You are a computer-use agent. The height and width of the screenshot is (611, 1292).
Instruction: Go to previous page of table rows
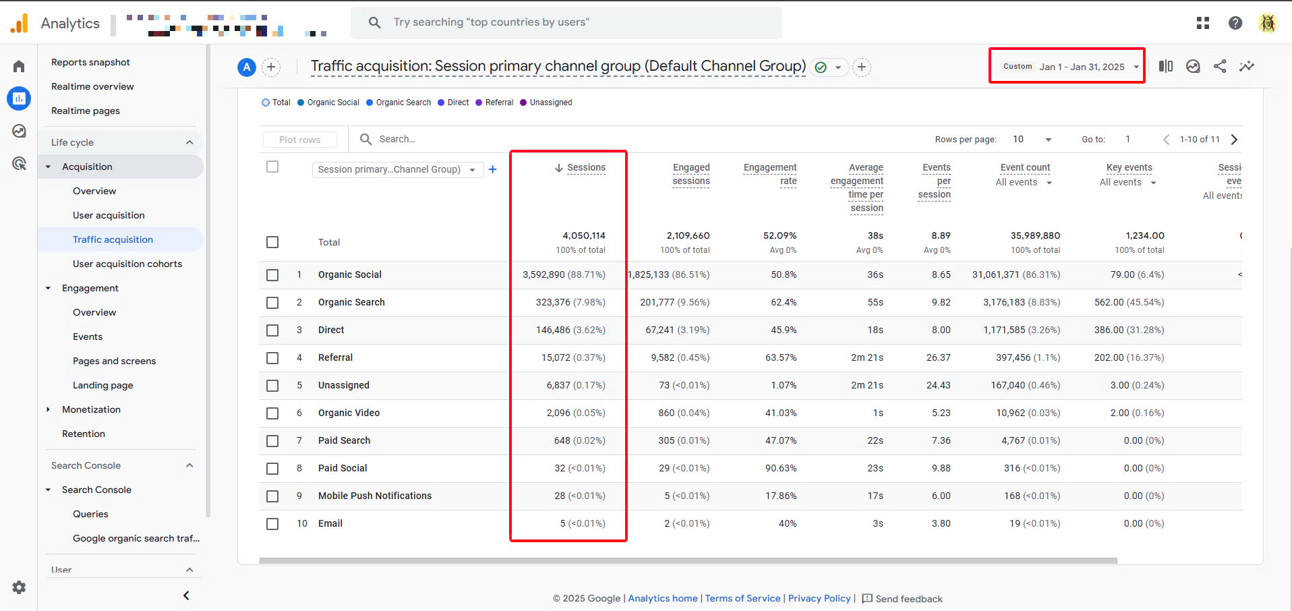[x=1166, y=140]
